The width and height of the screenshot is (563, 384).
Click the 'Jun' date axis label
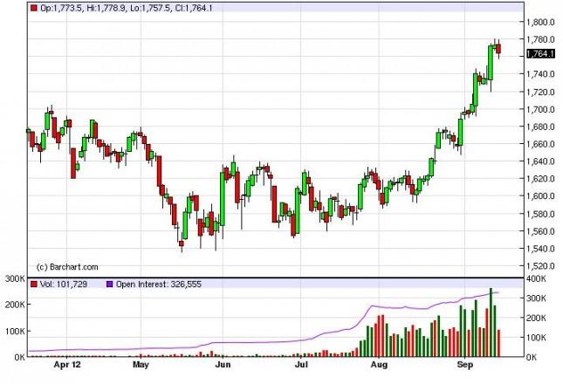click(x=223, y=365)
